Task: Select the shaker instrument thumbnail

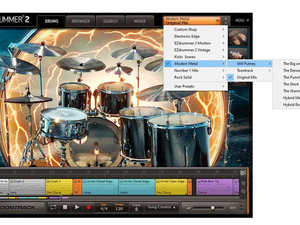Action: (238, 54)
